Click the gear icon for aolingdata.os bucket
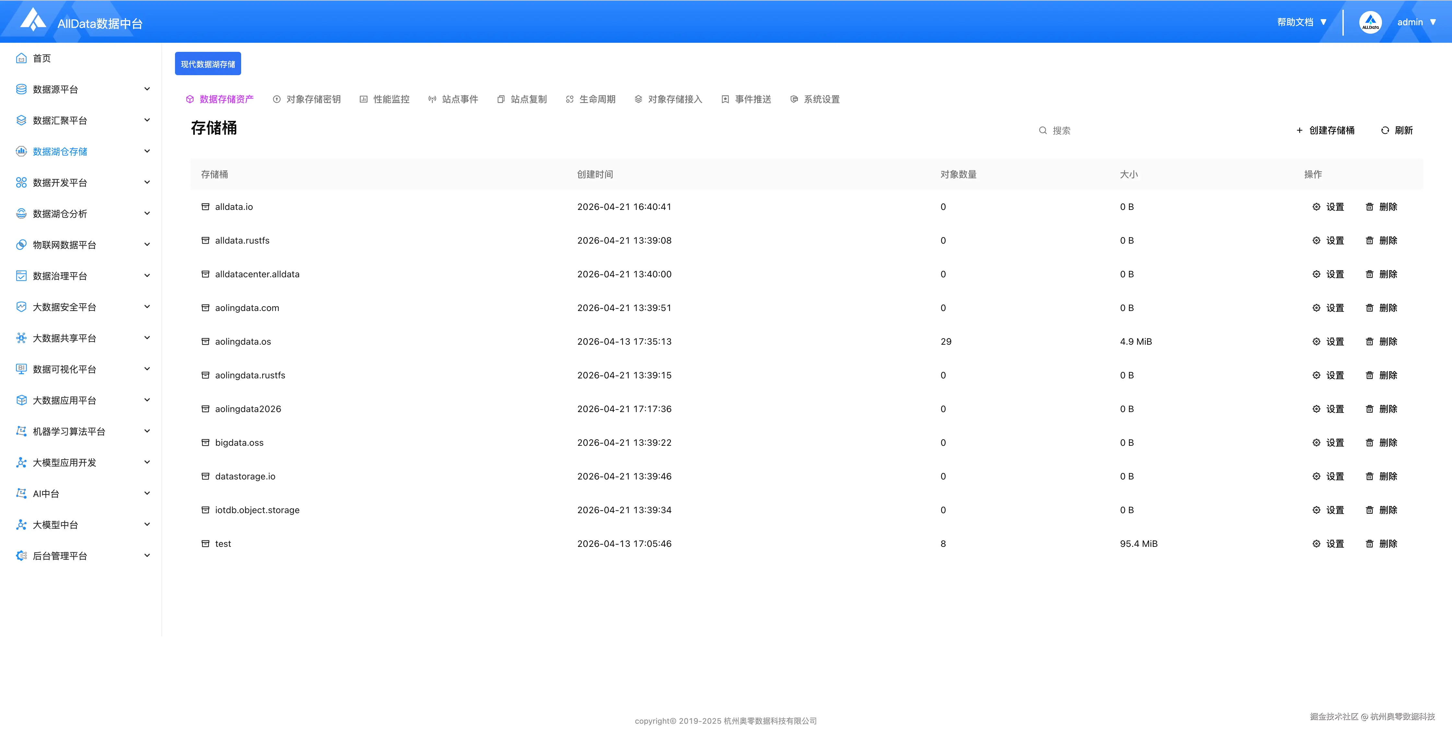Image resolution: width=1452 pixels, height=738 pixels. [1316, 341]
